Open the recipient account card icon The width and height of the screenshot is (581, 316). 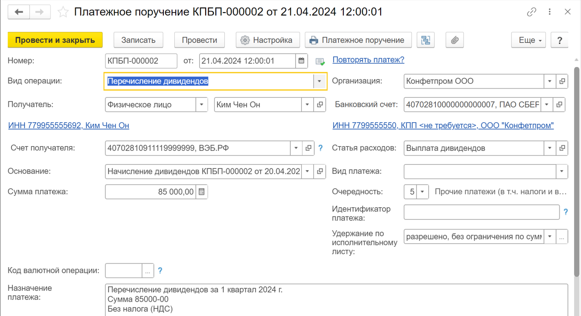(308, 148)
